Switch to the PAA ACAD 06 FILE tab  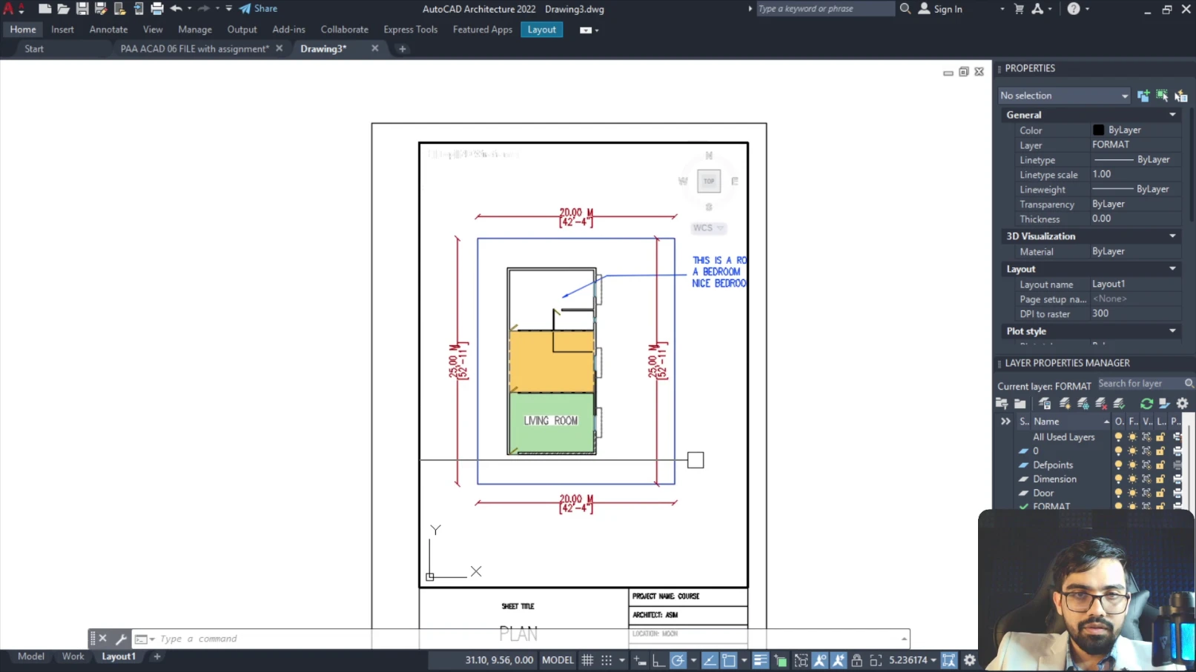click(194, 49)
